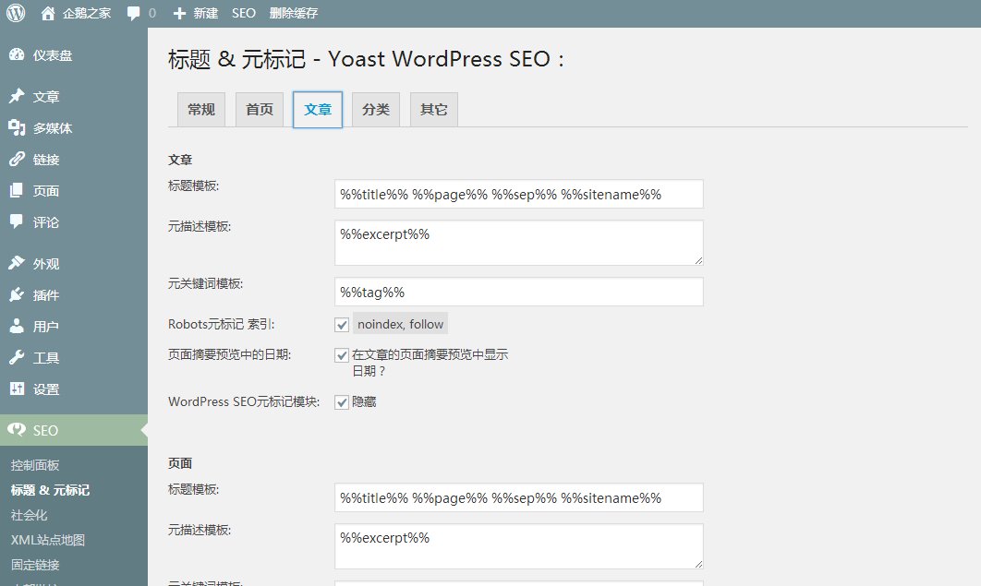Viewport: 981px width, 586px height.
Task: Open the comments bubble icon in admin bar
Action: (x=133, y=14)
